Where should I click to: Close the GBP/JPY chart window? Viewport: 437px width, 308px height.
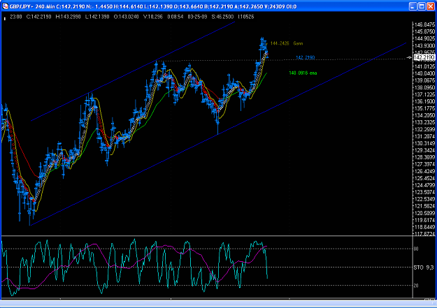[x=431, y=6]
